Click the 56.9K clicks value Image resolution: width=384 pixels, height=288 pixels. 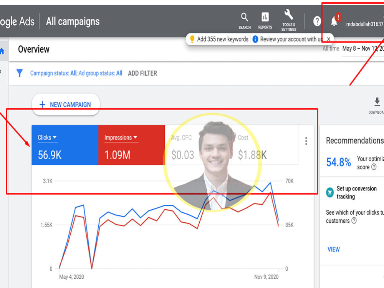[50, 155]
